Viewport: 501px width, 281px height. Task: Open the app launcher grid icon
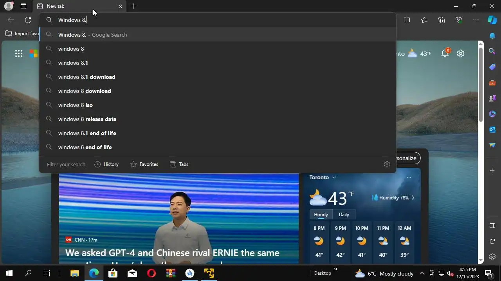(x=19, y=53)
